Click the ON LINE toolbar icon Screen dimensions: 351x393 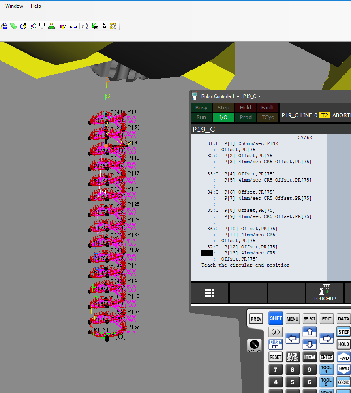pos(104,26)
